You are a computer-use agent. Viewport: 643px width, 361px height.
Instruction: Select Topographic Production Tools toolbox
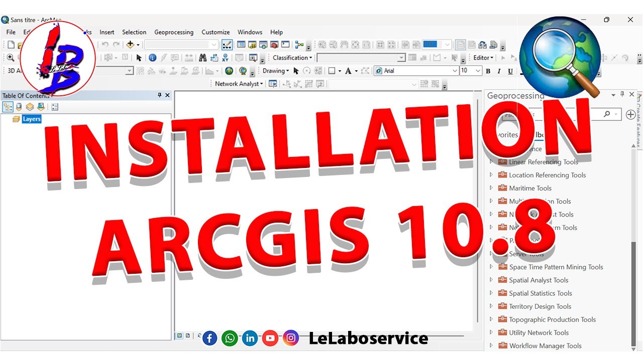pyautogui.click(x=553, y=319)
